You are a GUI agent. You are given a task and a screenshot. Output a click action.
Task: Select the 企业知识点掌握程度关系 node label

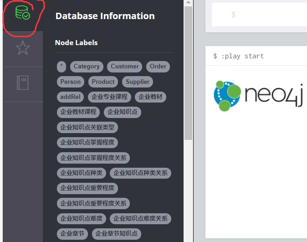pyautogui.click(x=93, y=158)
